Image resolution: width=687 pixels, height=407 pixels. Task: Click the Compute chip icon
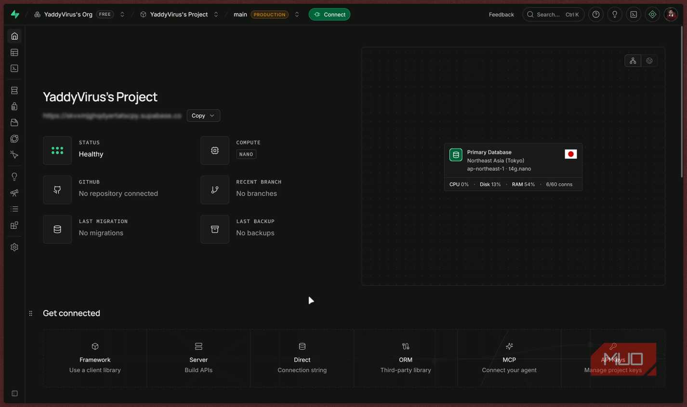click(215, 150)
